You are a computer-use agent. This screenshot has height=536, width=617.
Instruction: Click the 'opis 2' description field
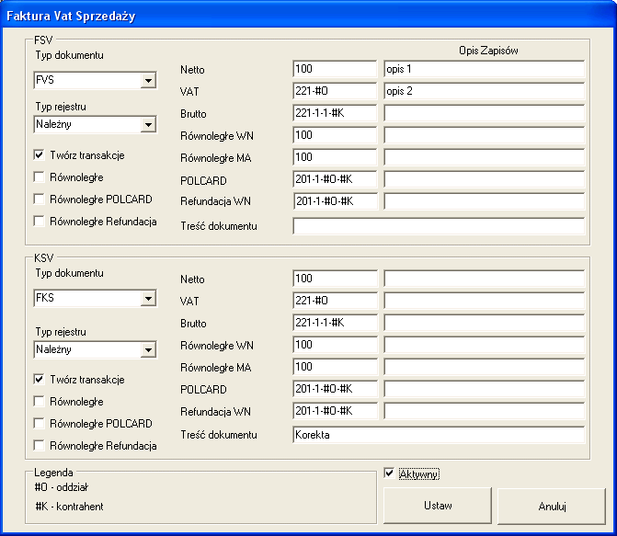click(x=485, y=91)
